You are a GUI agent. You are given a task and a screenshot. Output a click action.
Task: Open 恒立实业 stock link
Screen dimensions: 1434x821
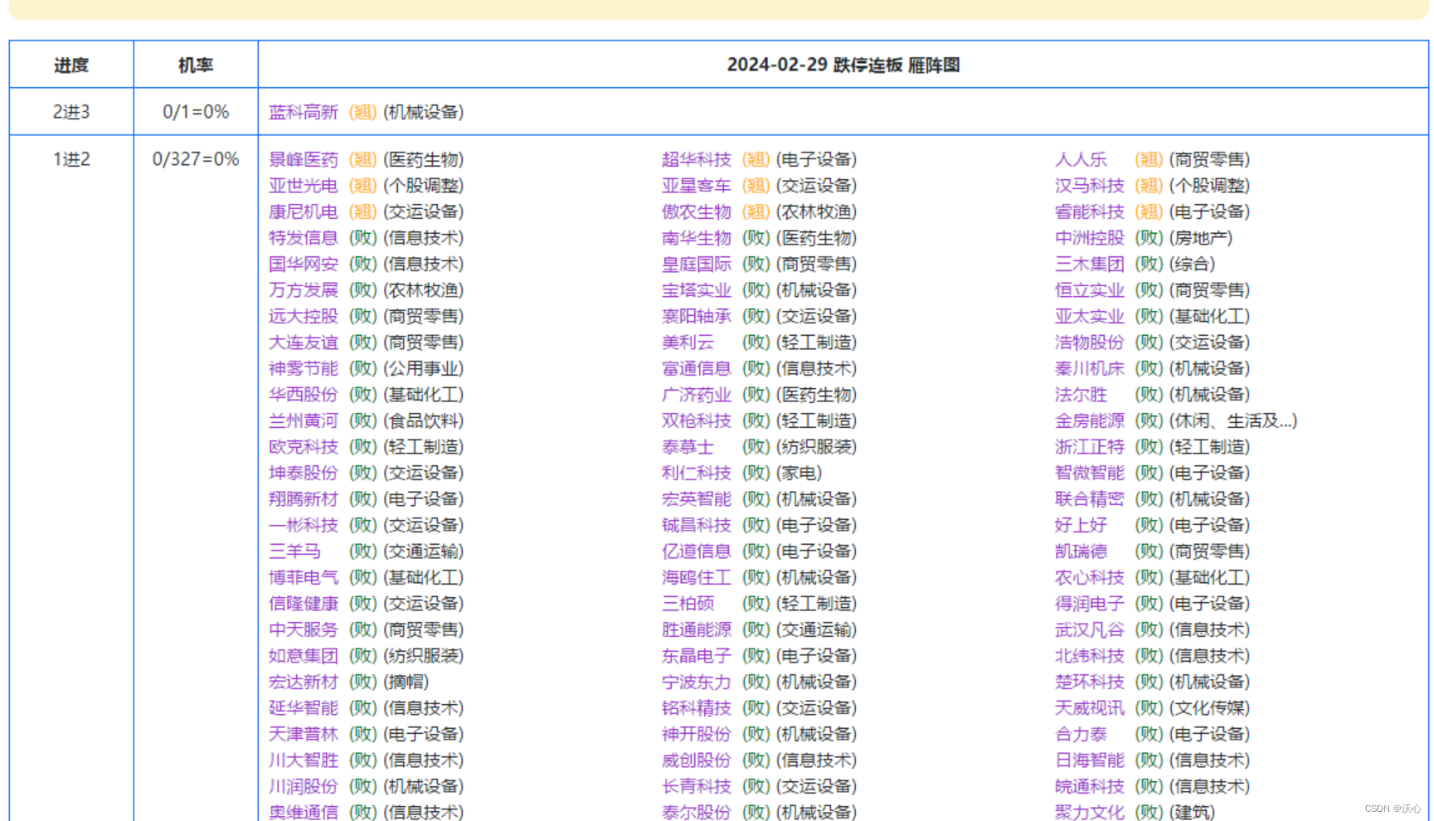coord(1090,290)
